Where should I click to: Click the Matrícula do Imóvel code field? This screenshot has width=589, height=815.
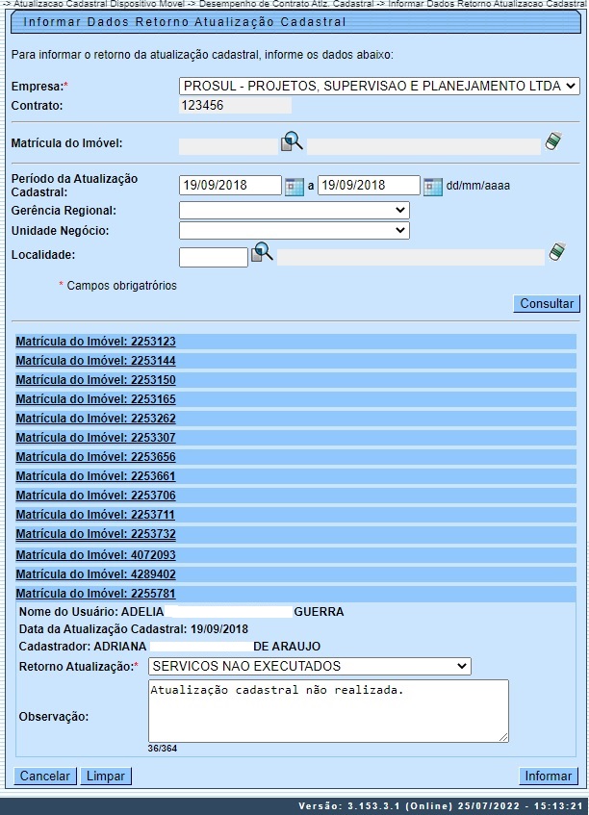[228, 146]
